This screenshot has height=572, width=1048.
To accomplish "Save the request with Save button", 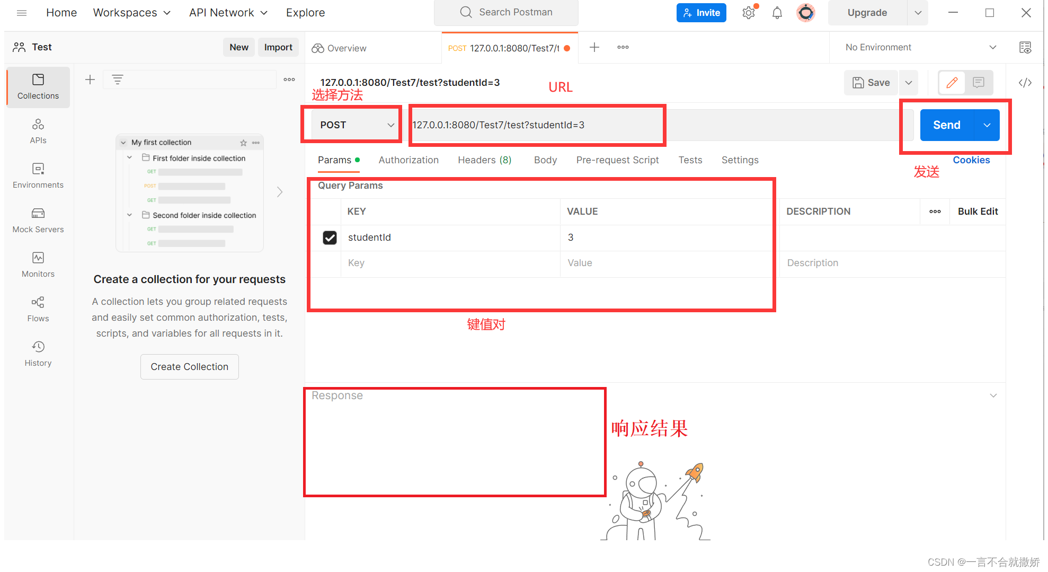I will (x=871, y=82).
